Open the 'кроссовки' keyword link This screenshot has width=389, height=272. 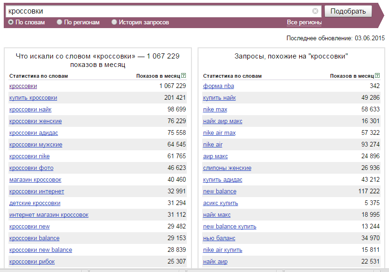[x=23, y=86]
